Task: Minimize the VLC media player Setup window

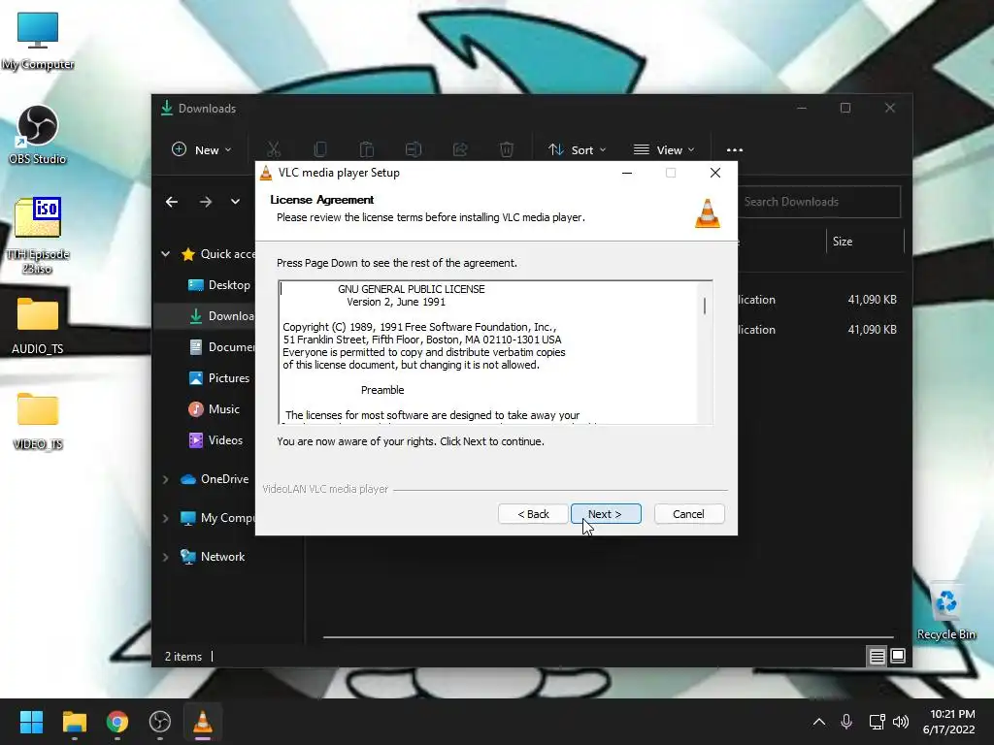Action: pyautogui.click(x=627, y=173)
